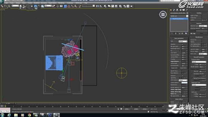The height and width of the screenshot is (117, 208).
Task: Toggle the exposure checkbox
Action: click(x=182, y=76)
